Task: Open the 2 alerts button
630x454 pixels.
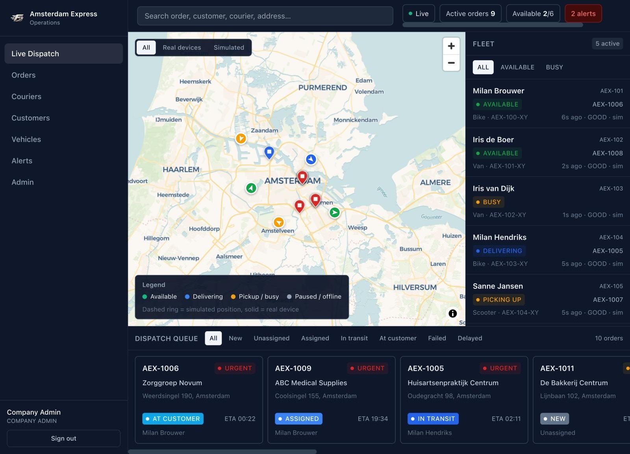Action: pyautogui.click(x=583, y=13)
